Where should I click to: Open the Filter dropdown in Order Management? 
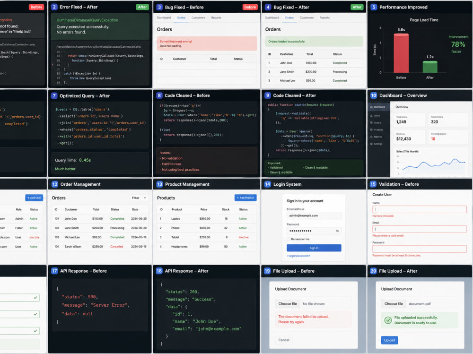139,198
